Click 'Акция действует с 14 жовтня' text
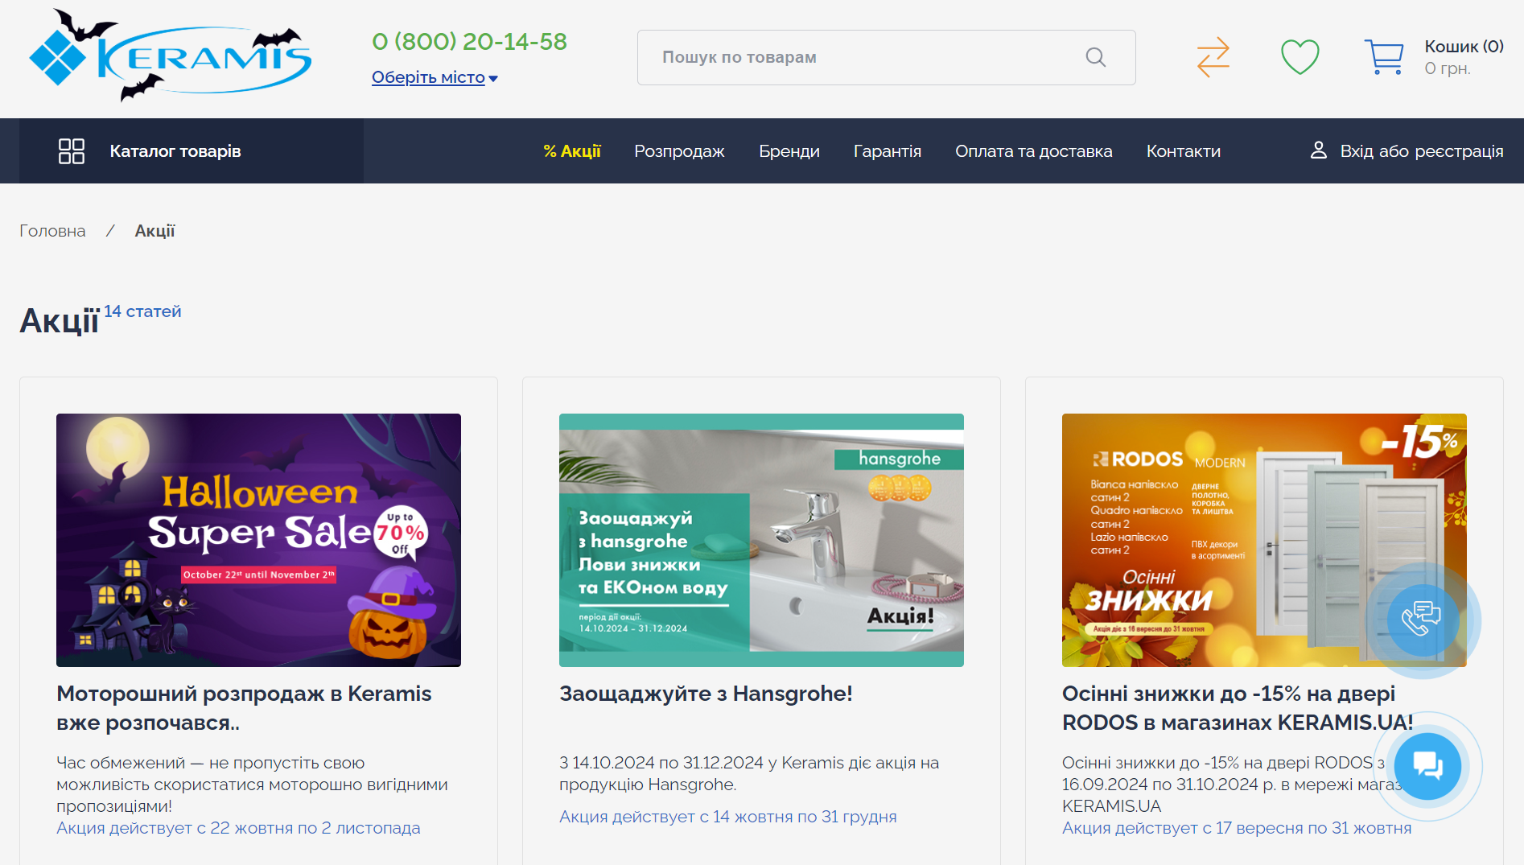 [727, 817]
